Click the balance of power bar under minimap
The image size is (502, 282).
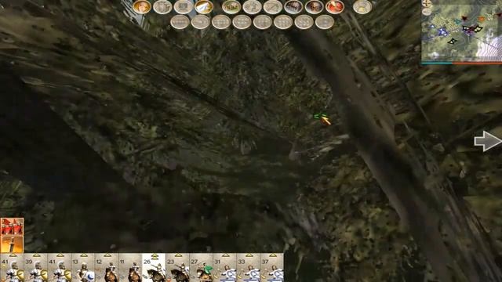[x=462, y=63]
